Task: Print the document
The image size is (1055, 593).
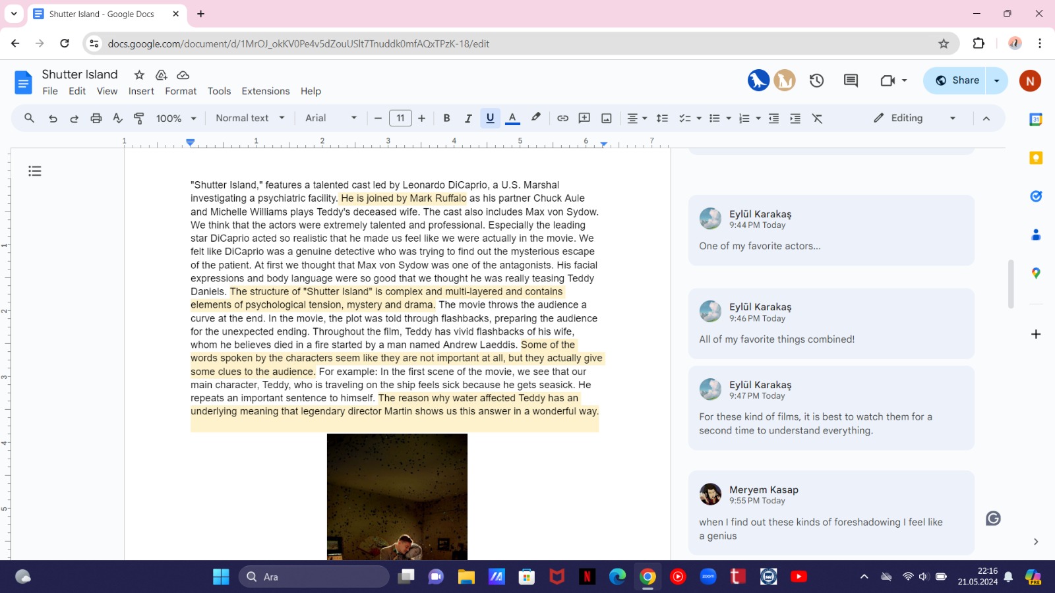Action: pos(96,119)
